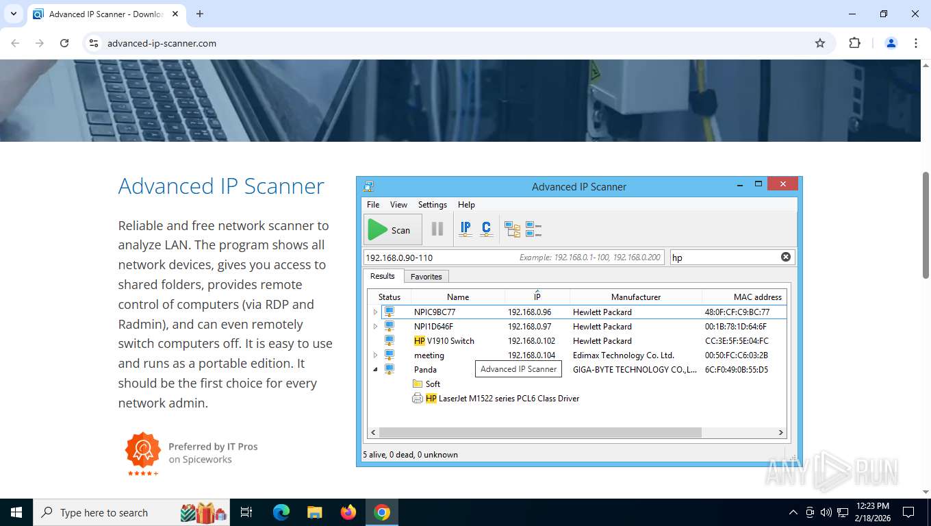Click the IP range field 192.168.0.90-110

pos(513,258)
